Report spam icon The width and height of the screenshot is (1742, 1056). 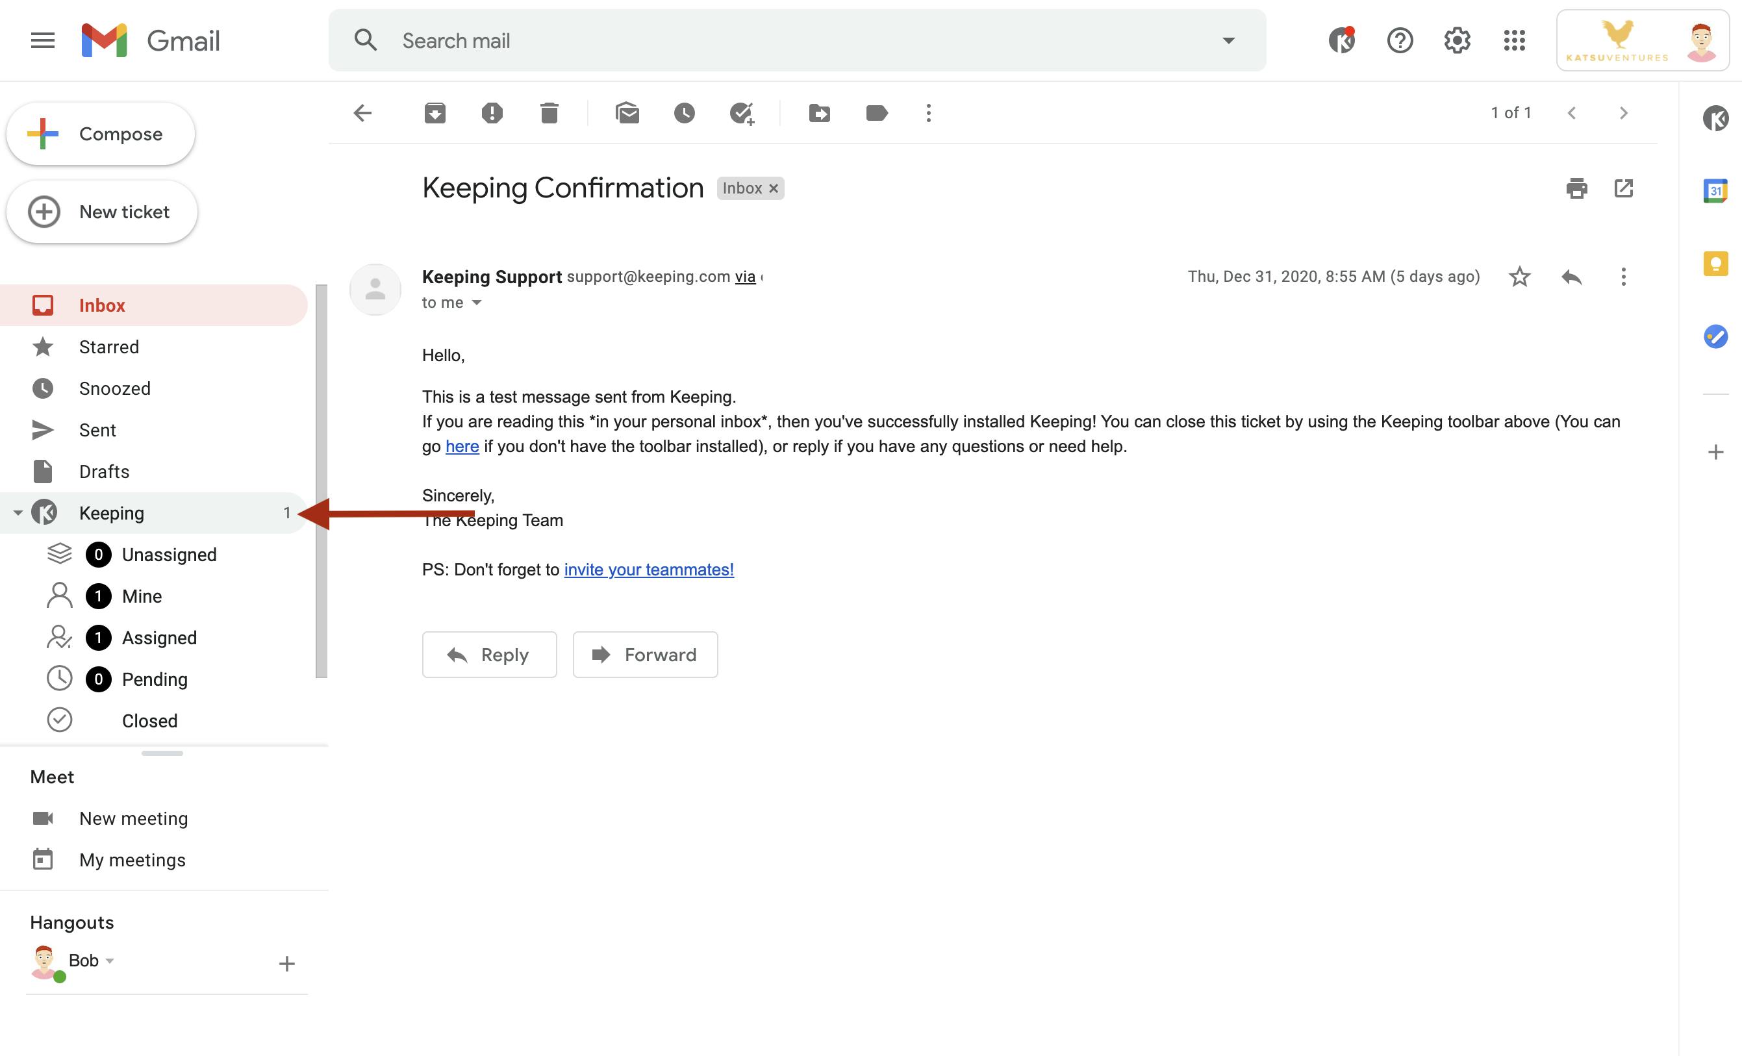point(492,113)
